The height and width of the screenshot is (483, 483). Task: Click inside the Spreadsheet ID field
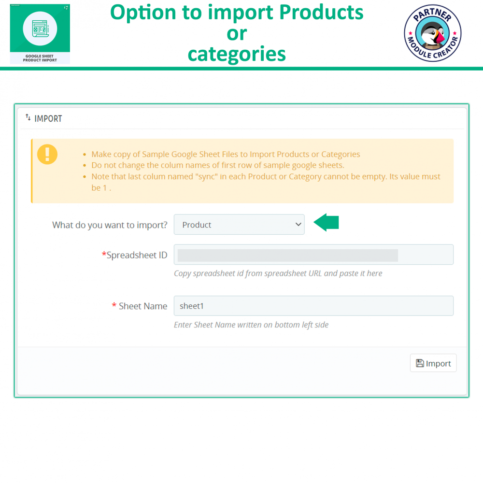point(314,255)
